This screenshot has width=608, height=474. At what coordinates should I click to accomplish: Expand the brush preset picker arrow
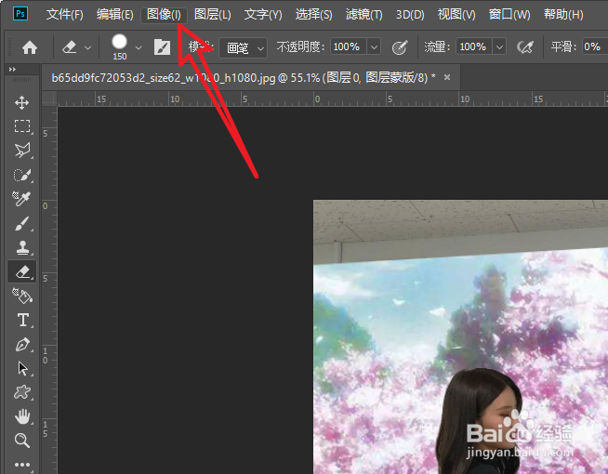pyautogui.click(x=139, y=48)
